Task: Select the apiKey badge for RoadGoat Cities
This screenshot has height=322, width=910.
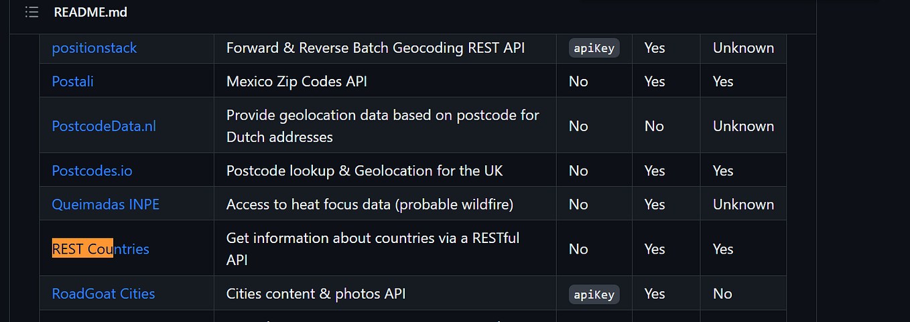Action: (594, 294)
